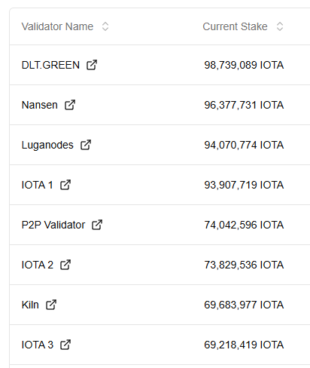Click the 74,042,596 IOTA stake value
This screenshot has height=368, width=310.
244,225
